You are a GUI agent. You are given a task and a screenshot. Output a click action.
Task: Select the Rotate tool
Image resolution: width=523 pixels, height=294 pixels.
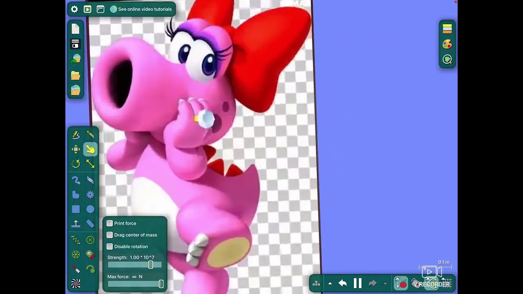[x=76, y=164]
